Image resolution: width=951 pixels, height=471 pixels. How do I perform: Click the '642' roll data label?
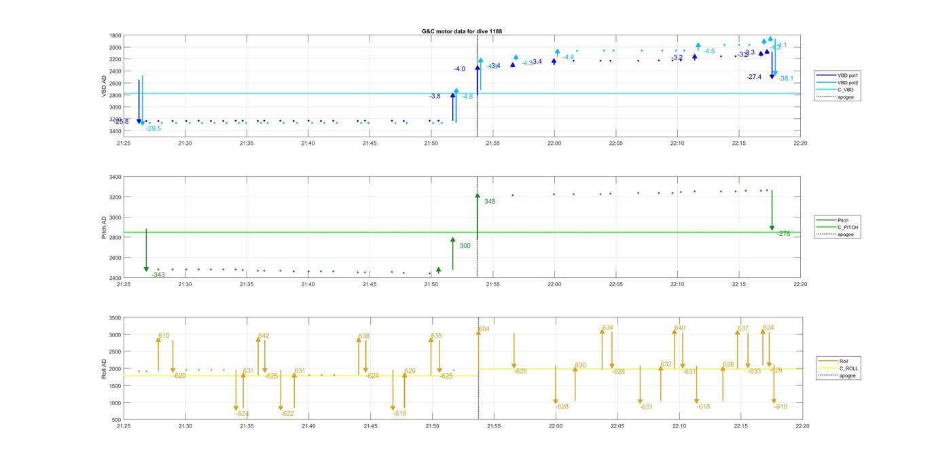[x=264, y=336]
